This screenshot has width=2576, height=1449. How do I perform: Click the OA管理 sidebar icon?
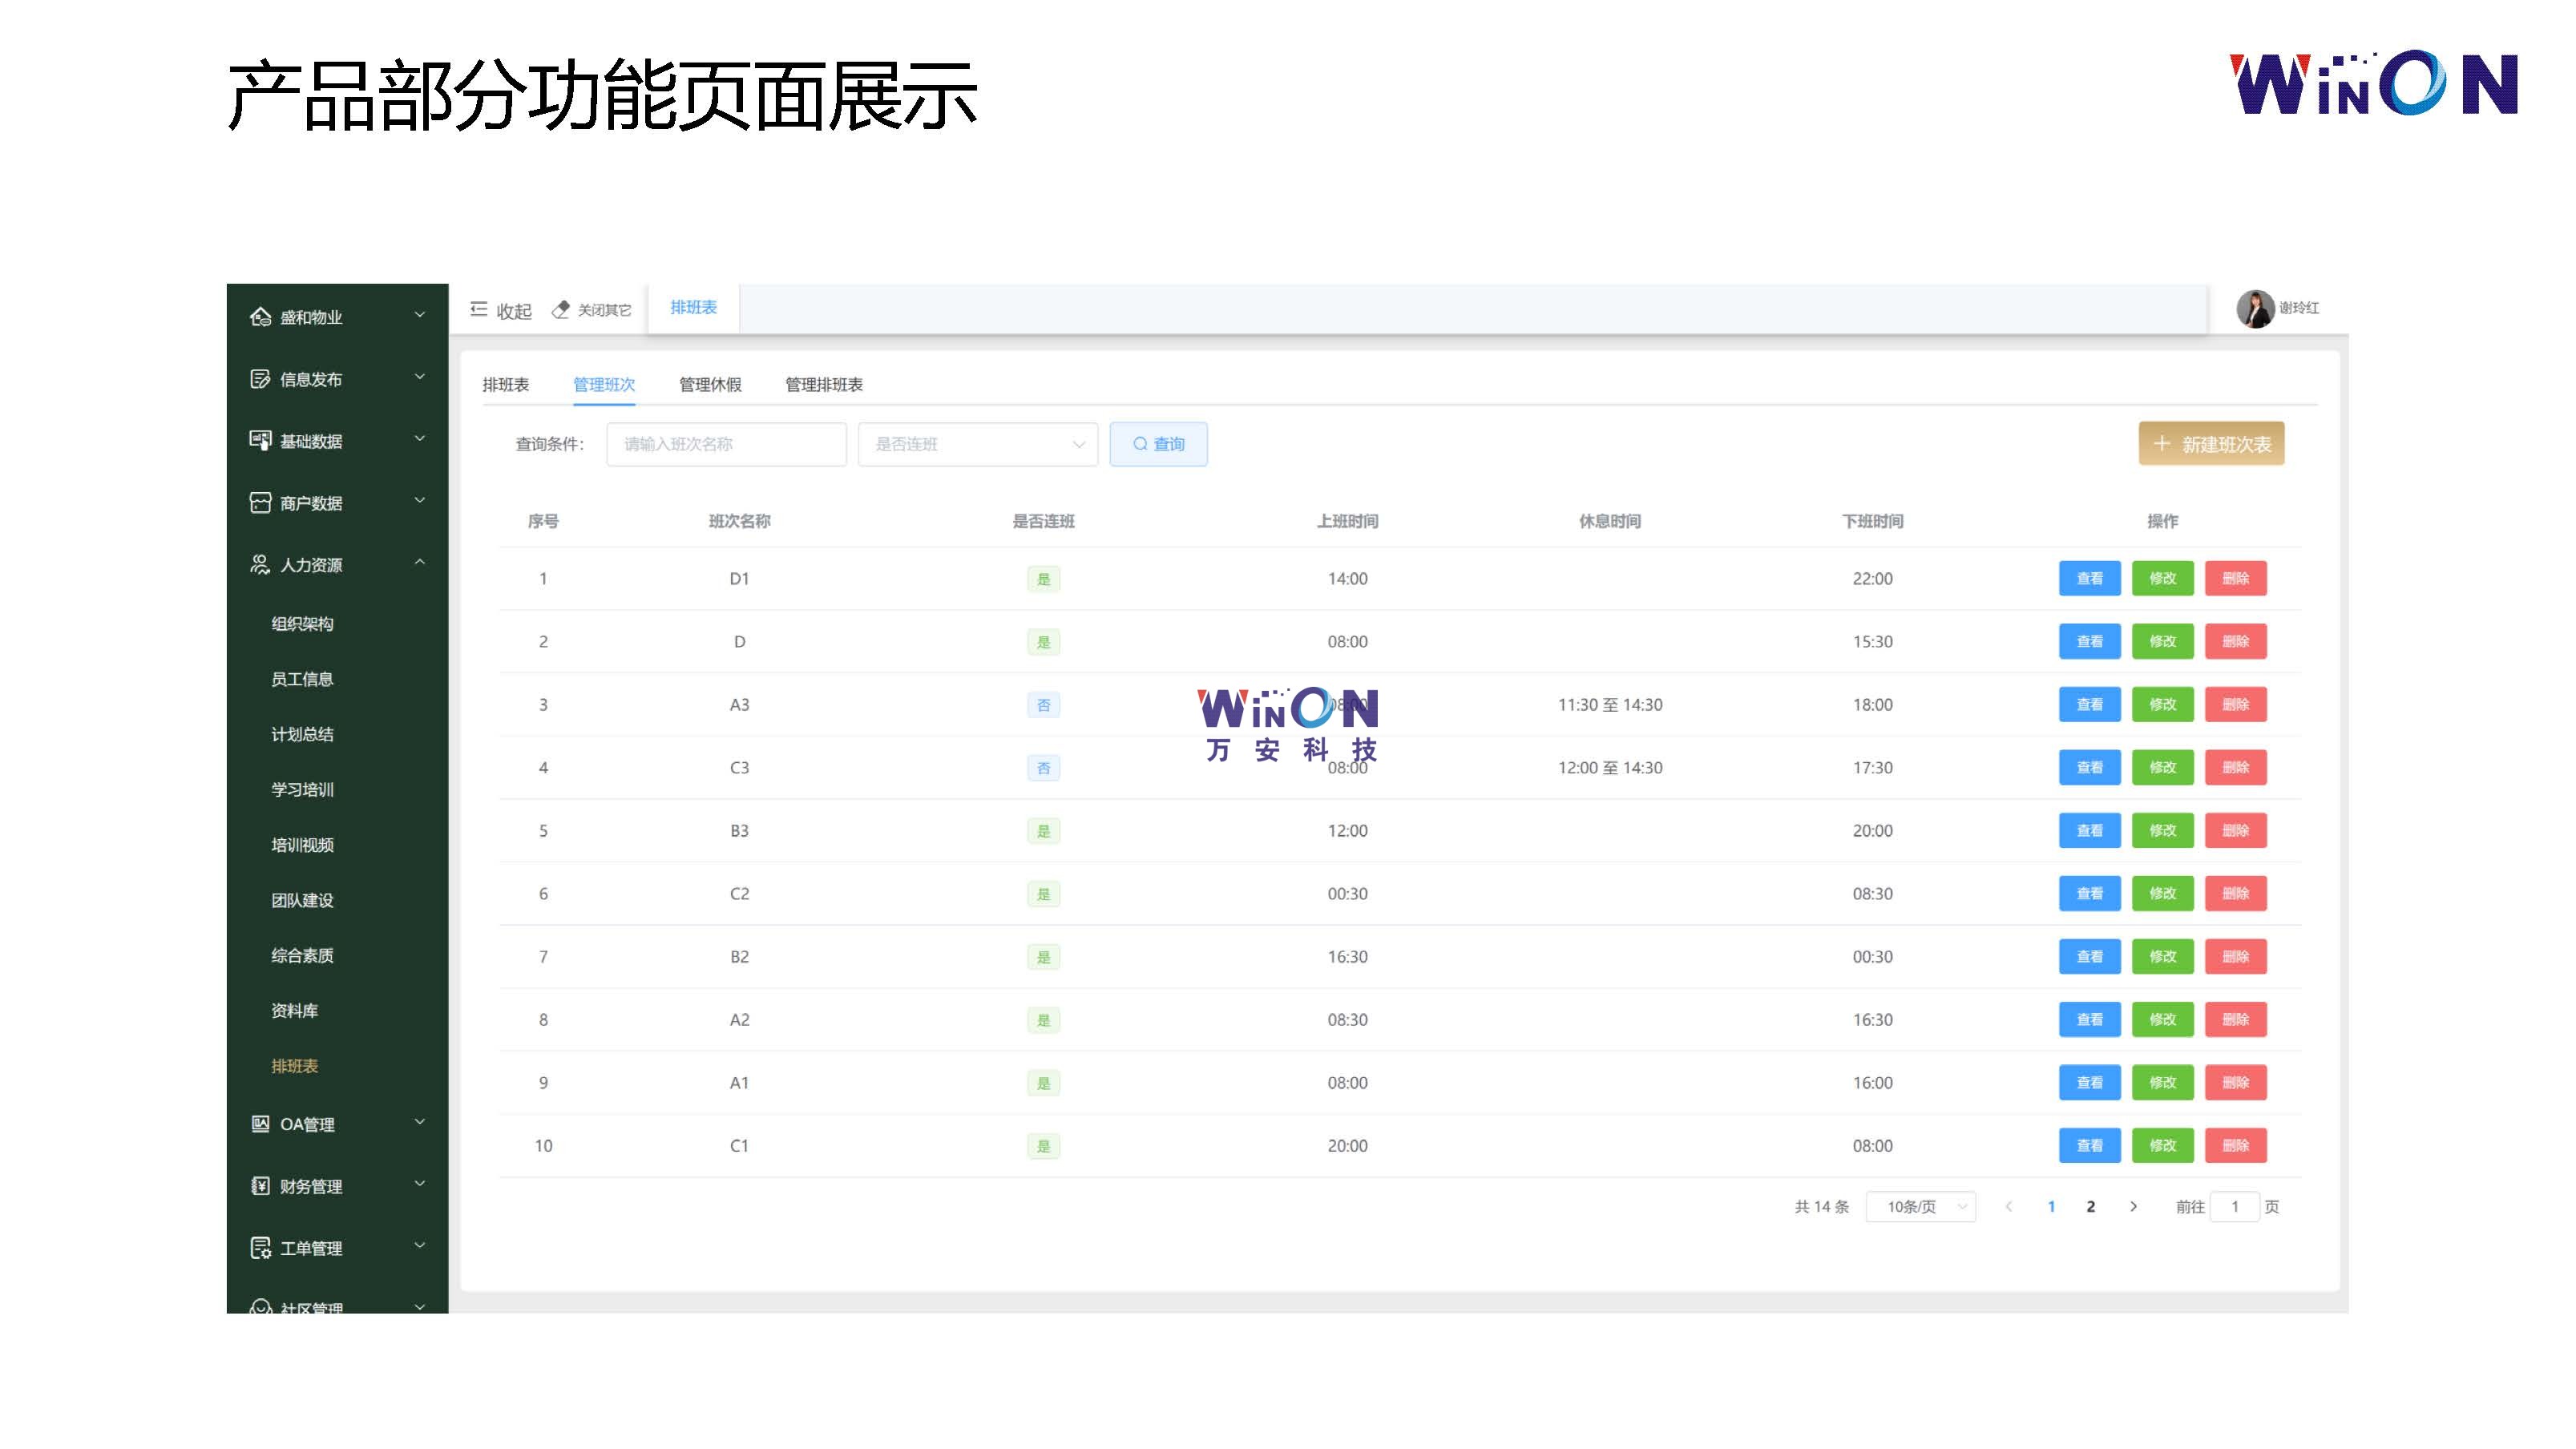[x=260, y=1124]
